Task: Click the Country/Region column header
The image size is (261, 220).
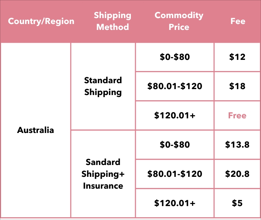Action: tap(41, 21)
